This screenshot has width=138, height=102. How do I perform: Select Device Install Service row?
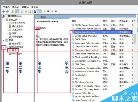tap(102, 32)
